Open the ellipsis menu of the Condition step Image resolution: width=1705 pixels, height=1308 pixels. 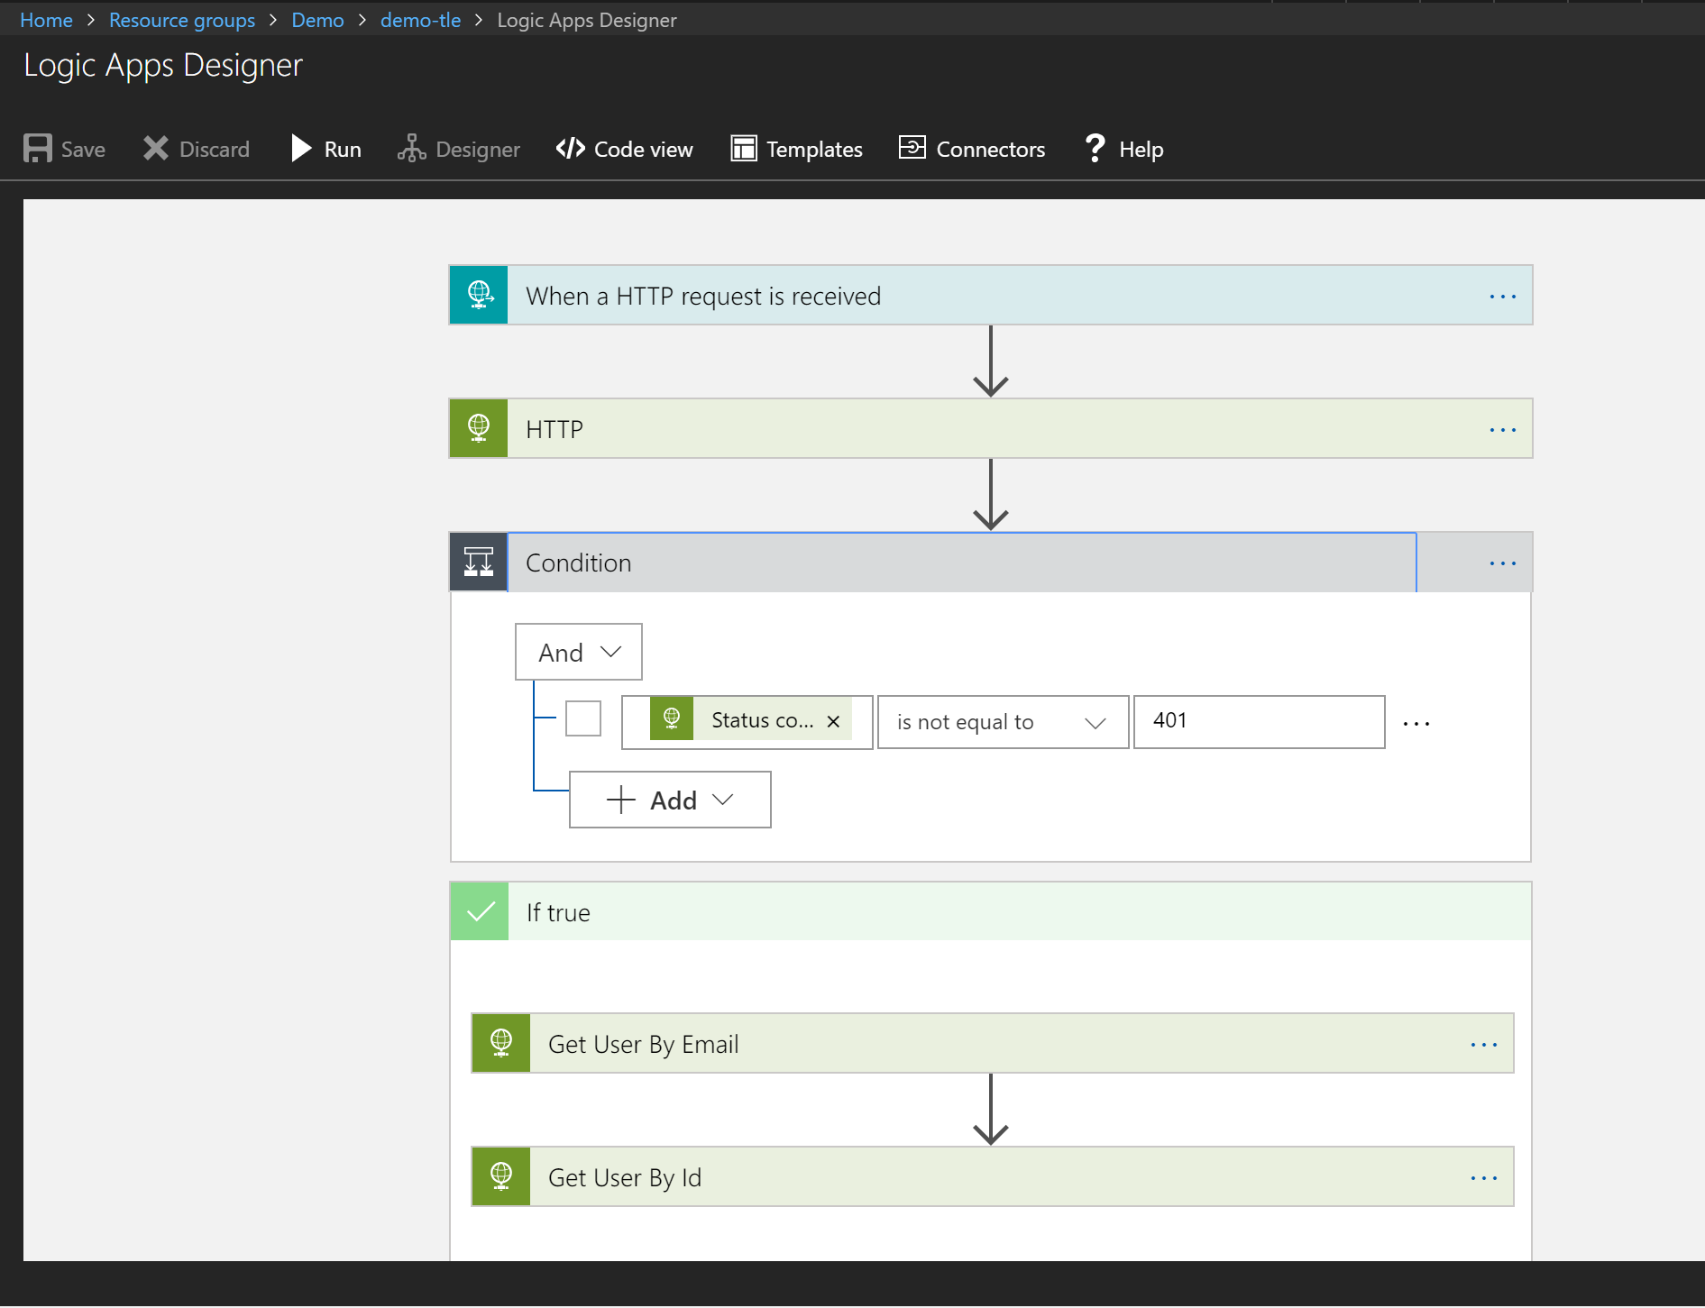coord(1503,563)
